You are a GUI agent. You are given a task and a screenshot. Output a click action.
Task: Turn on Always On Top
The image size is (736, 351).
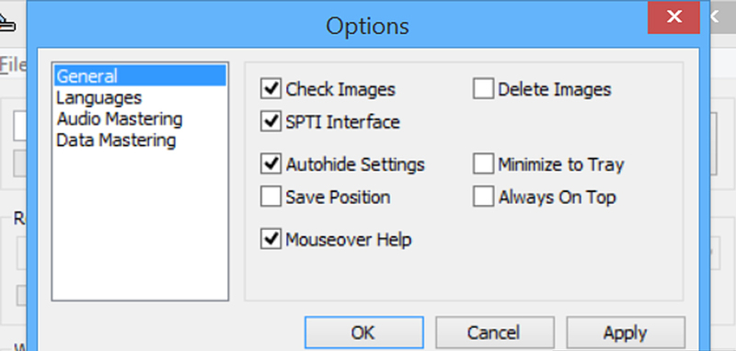(483, 197)
